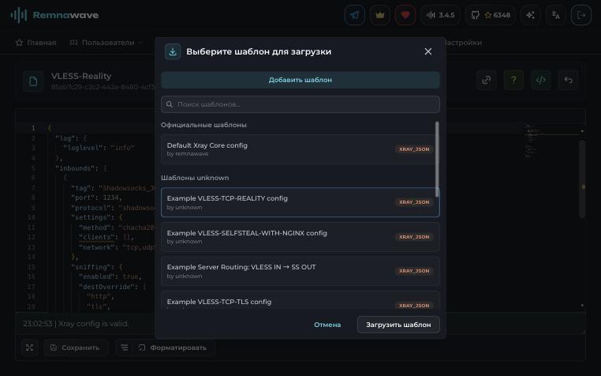Click the red heart support icon
Image resolution: width=601 pixels, height=376 pixels.
[x=405, y=15]
